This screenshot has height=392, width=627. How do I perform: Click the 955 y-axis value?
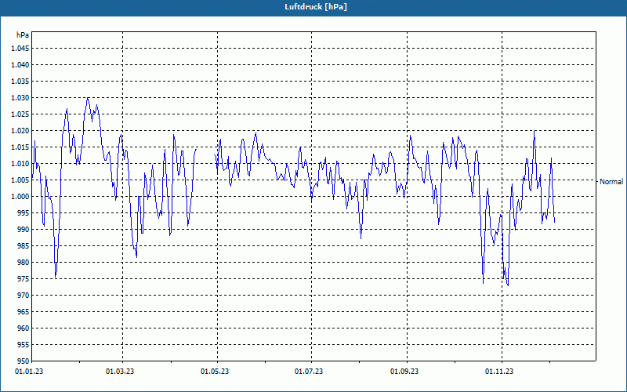[x=24, y=344]
